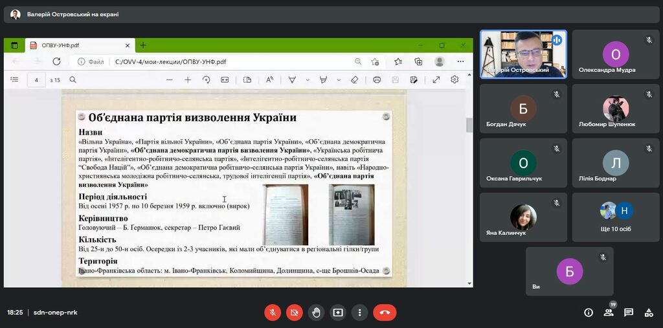Open the three-dot more options menu
Image resolution: width=663 pixels, height=328 pixels.
click(x=359, y=312)
